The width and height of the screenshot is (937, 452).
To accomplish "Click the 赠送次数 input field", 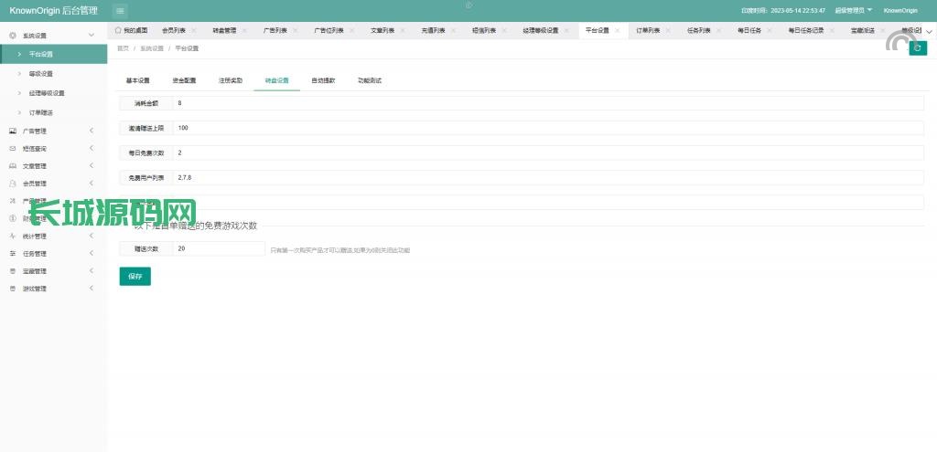I will [x=219, y=248].
